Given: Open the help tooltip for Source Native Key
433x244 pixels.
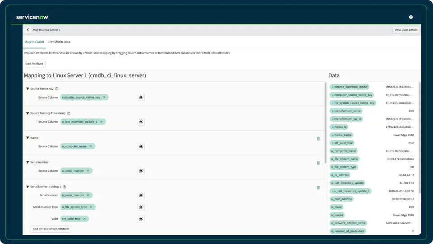Looking at the screenshot, I should point(57,89).
